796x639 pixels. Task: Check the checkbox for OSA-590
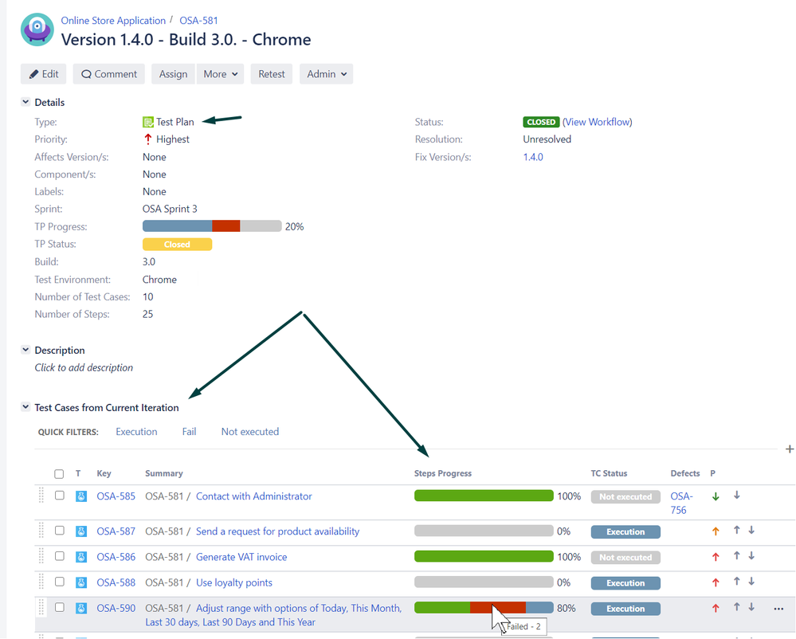tap(60, 607)
